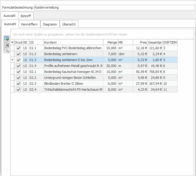
Task: Click the add table row icon
Action: (x=7, y=39)
